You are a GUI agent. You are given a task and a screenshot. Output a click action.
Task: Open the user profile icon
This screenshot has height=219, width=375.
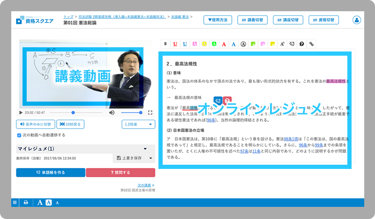click(357, 20)
